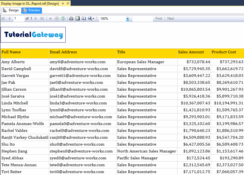Refresh the report preview
244x175 pixels.
pos(63,18)
